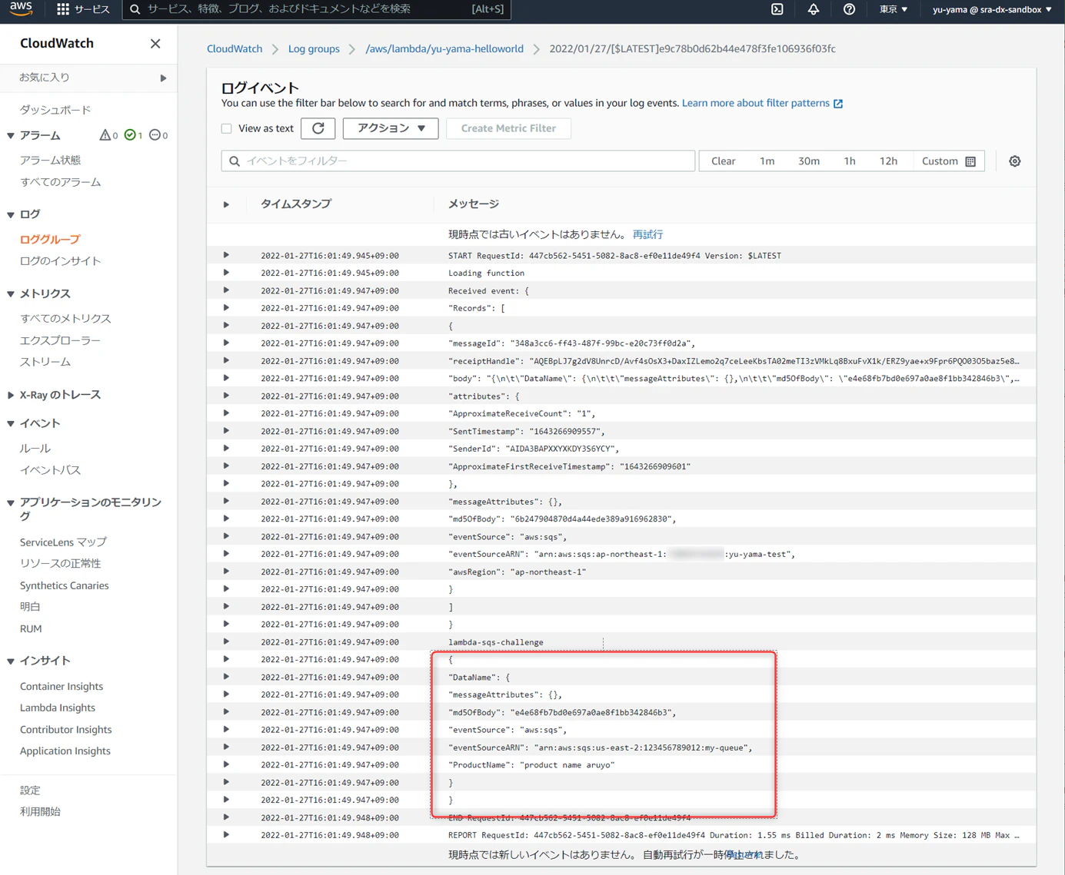1065x875 pixels.
Task: Open the CloudShell terminal icon
Action: 777,9
